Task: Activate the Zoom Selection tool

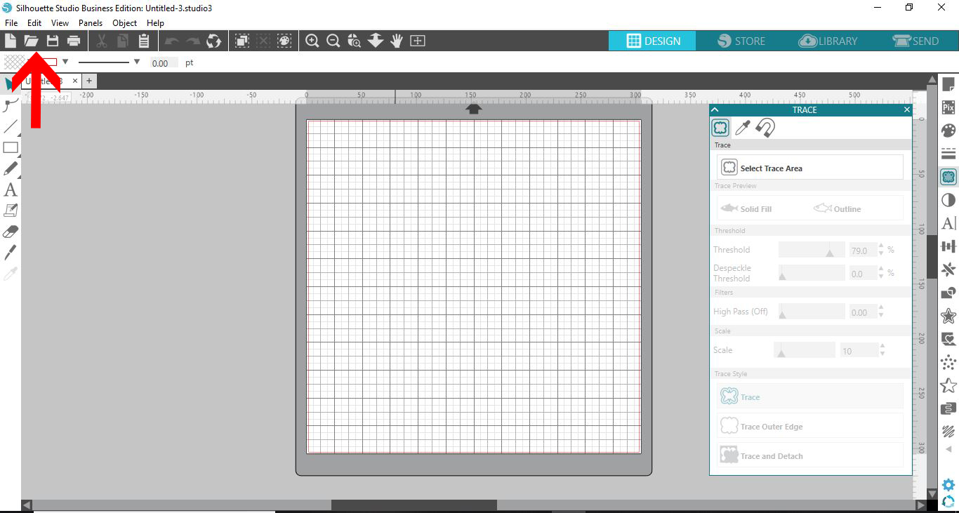Action: point(354,41)
